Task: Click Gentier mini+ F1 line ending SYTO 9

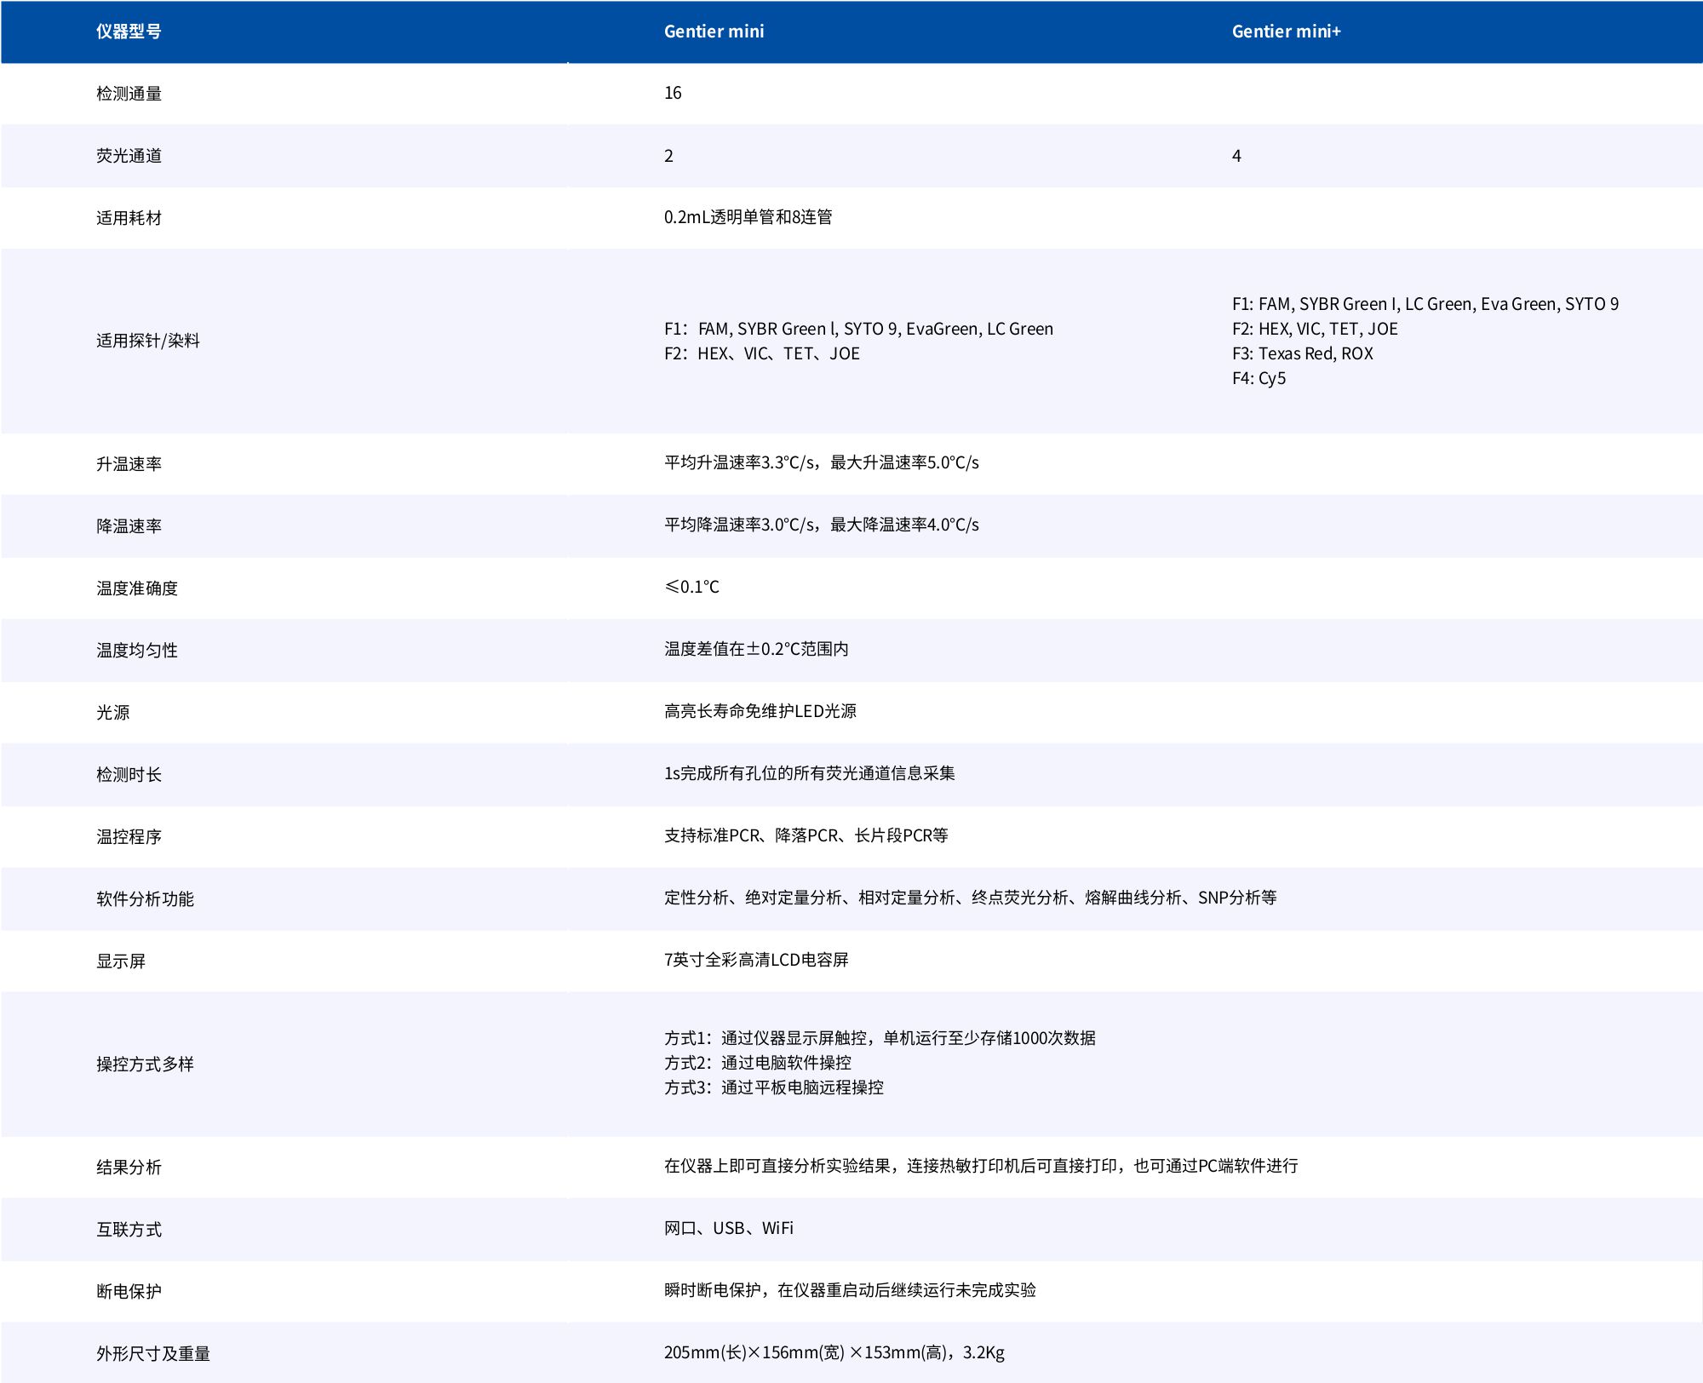Action: pos(1425,304)
